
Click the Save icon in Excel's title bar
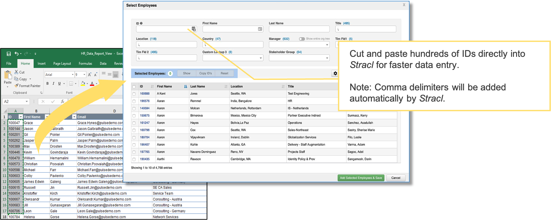point(9,54)
